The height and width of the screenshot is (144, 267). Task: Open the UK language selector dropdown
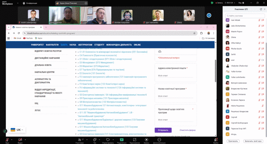(x=18, y=130)
